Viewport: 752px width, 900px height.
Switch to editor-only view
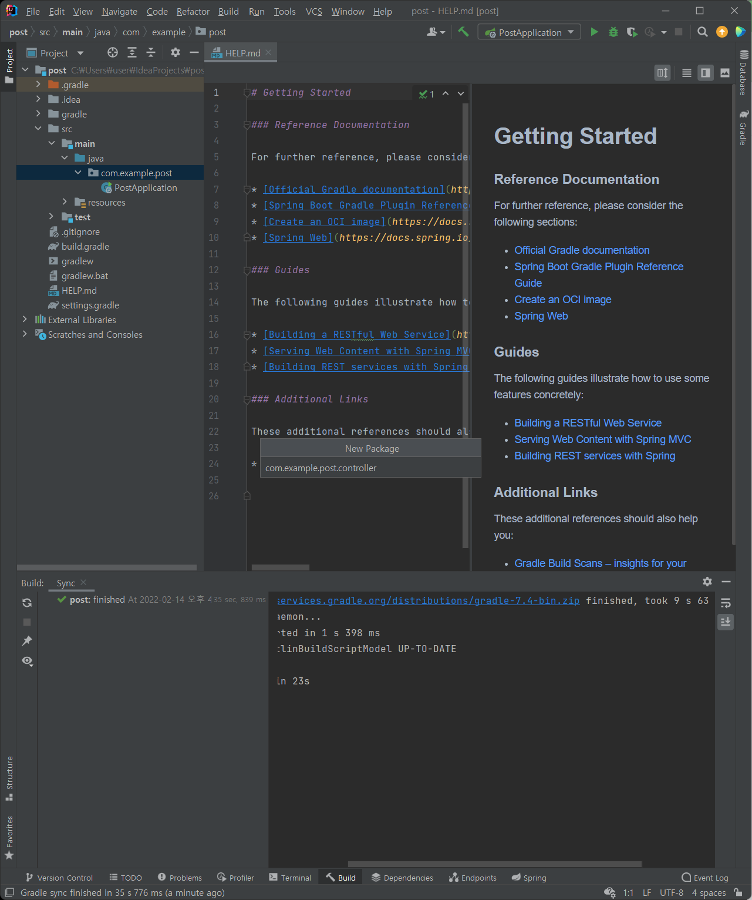686,73
